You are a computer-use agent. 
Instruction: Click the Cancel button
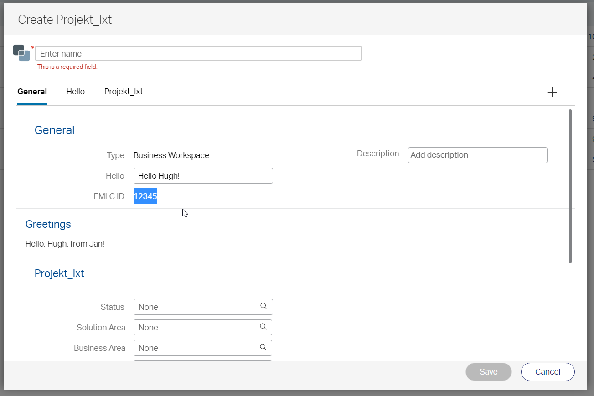pos(548,372)
